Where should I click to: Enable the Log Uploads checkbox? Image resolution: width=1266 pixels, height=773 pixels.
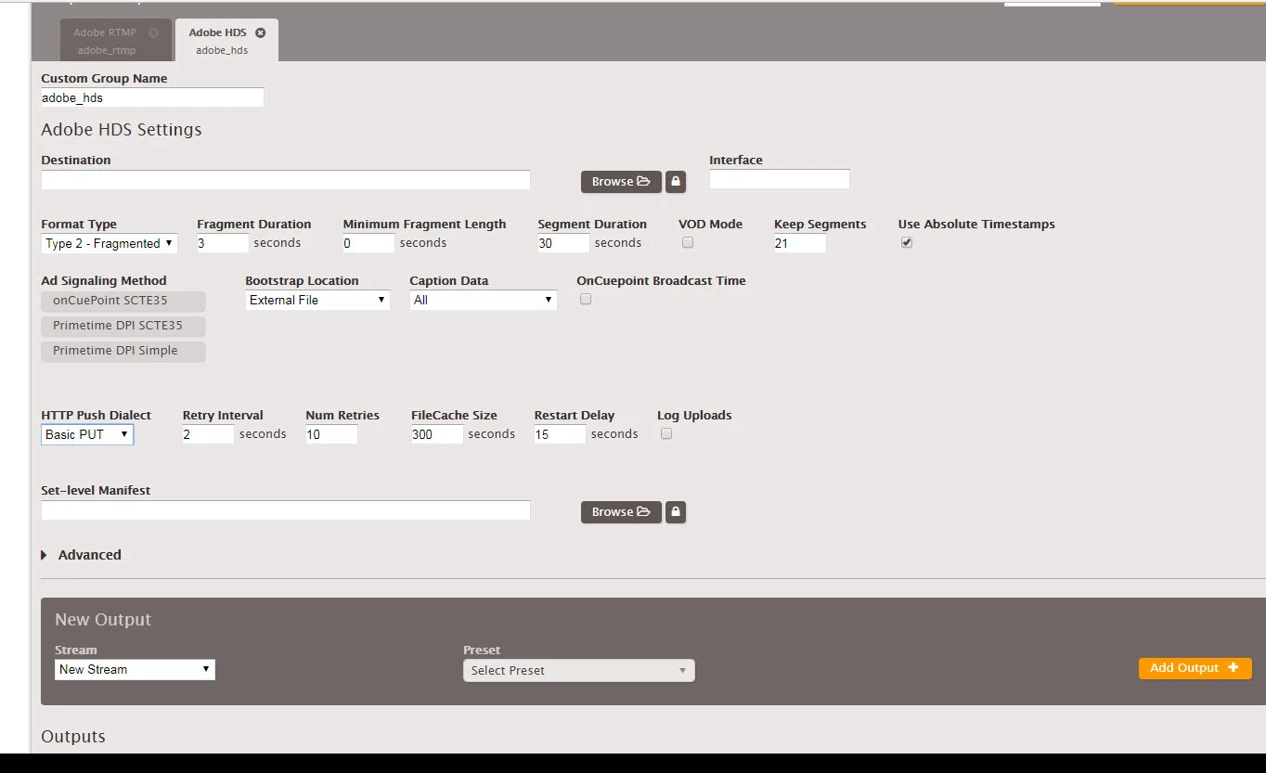pyautogui.click(x=666, y=433)
